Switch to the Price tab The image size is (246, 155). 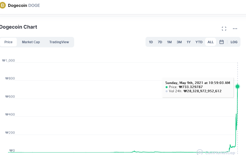[x=8, y=42]
